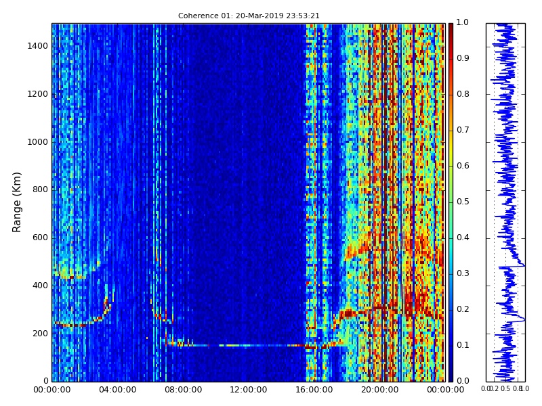Click the colorbar 0.4 label
The height and width of the screenshot is (406, 542).
click(x=463, y=238)
